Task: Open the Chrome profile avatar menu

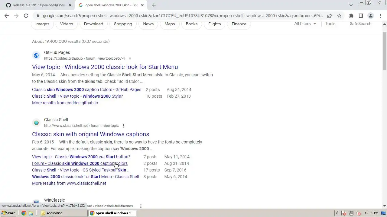Action: 370,16
